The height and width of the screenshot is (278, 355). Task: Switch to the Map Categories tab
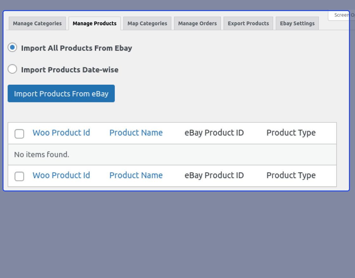[147, 23]
